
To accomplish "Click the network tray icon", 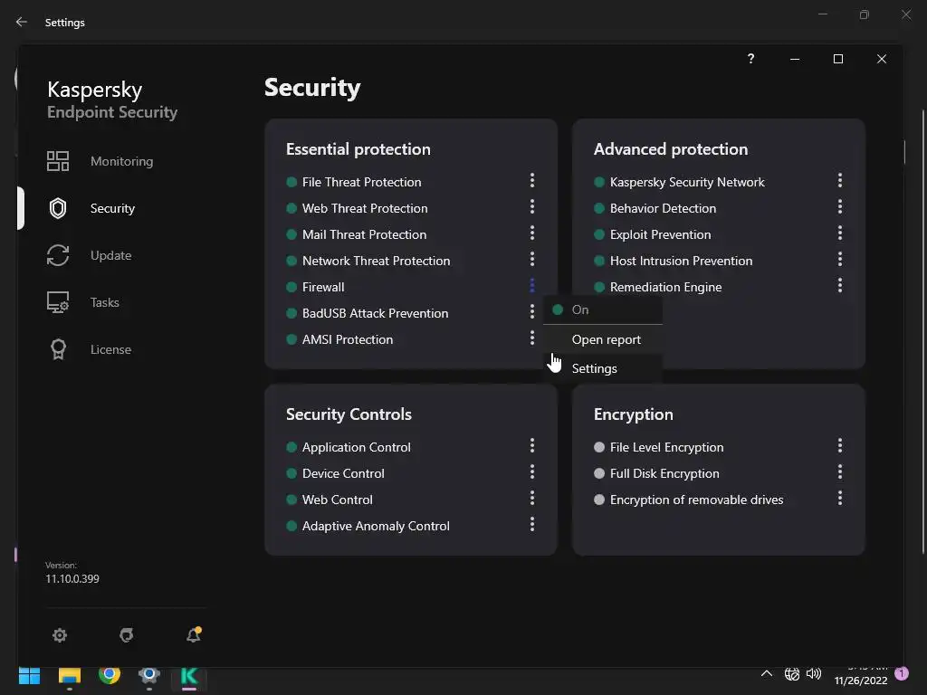I will point(791,673).
